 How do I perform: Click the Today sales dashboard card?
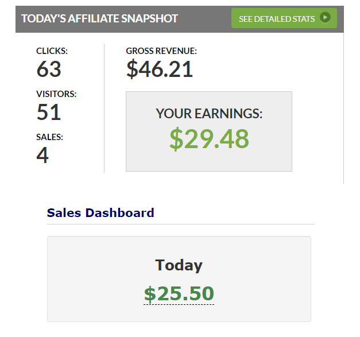point(179,279)
